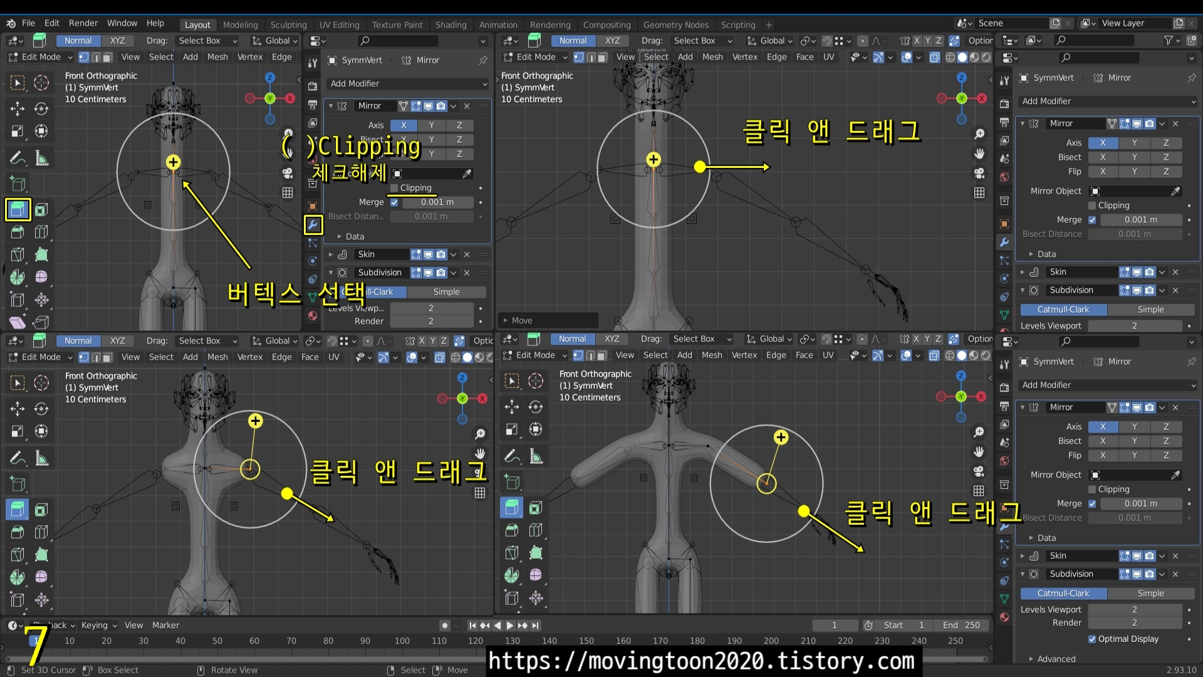Click the Measure tool icon

click(41, 158)
